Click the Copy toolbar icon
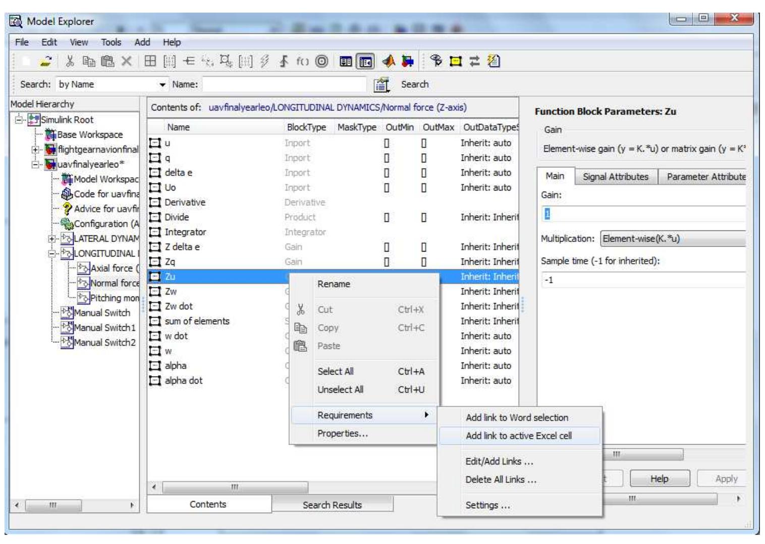Viewport: 765px width, 544px height. [89, 62]
